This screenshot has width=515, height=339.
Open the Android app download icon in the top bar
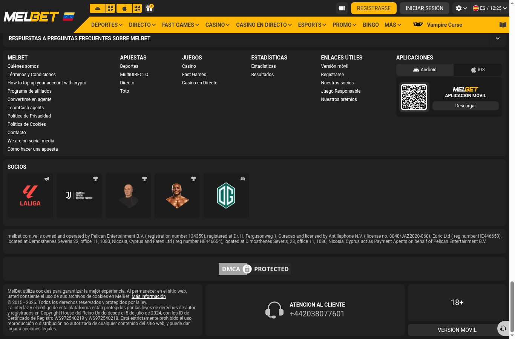pos(98,8)
